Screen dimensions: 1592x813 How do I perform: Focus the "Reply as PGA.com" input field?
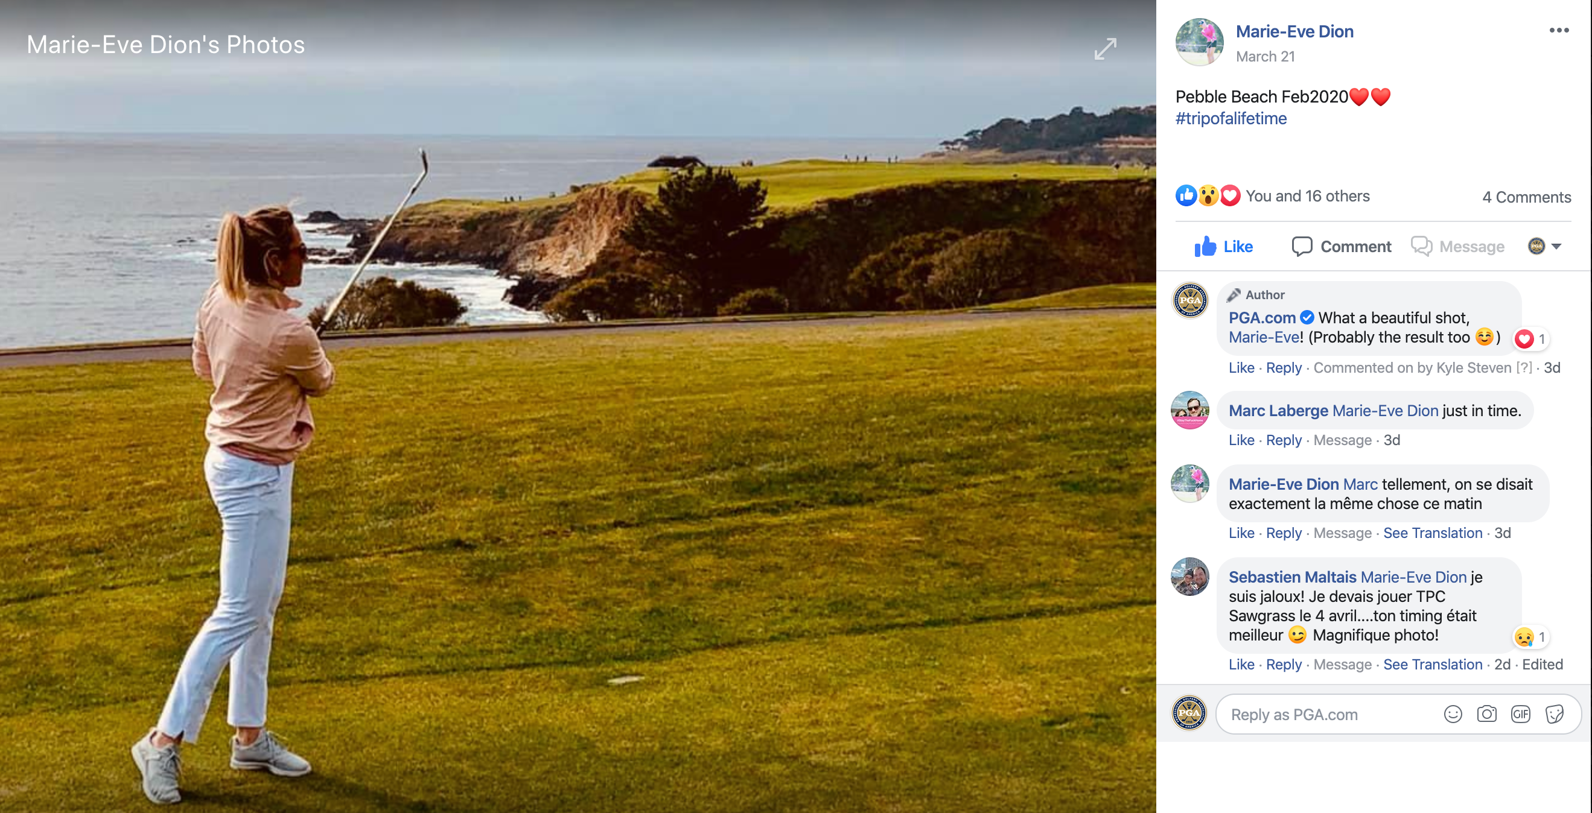coord(1329,714)
